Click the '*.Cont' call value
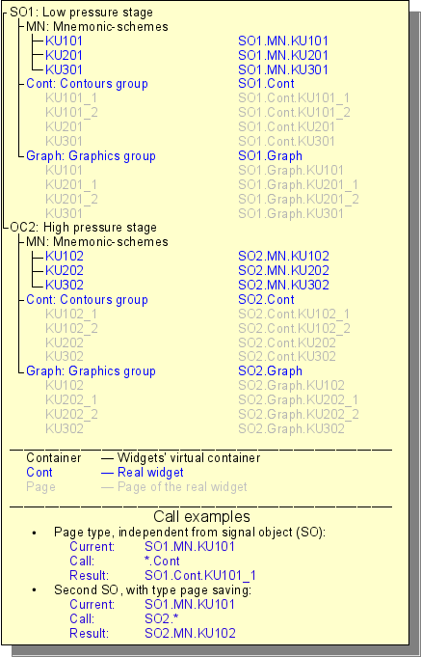421x657 pixels. tap(162, 561)
